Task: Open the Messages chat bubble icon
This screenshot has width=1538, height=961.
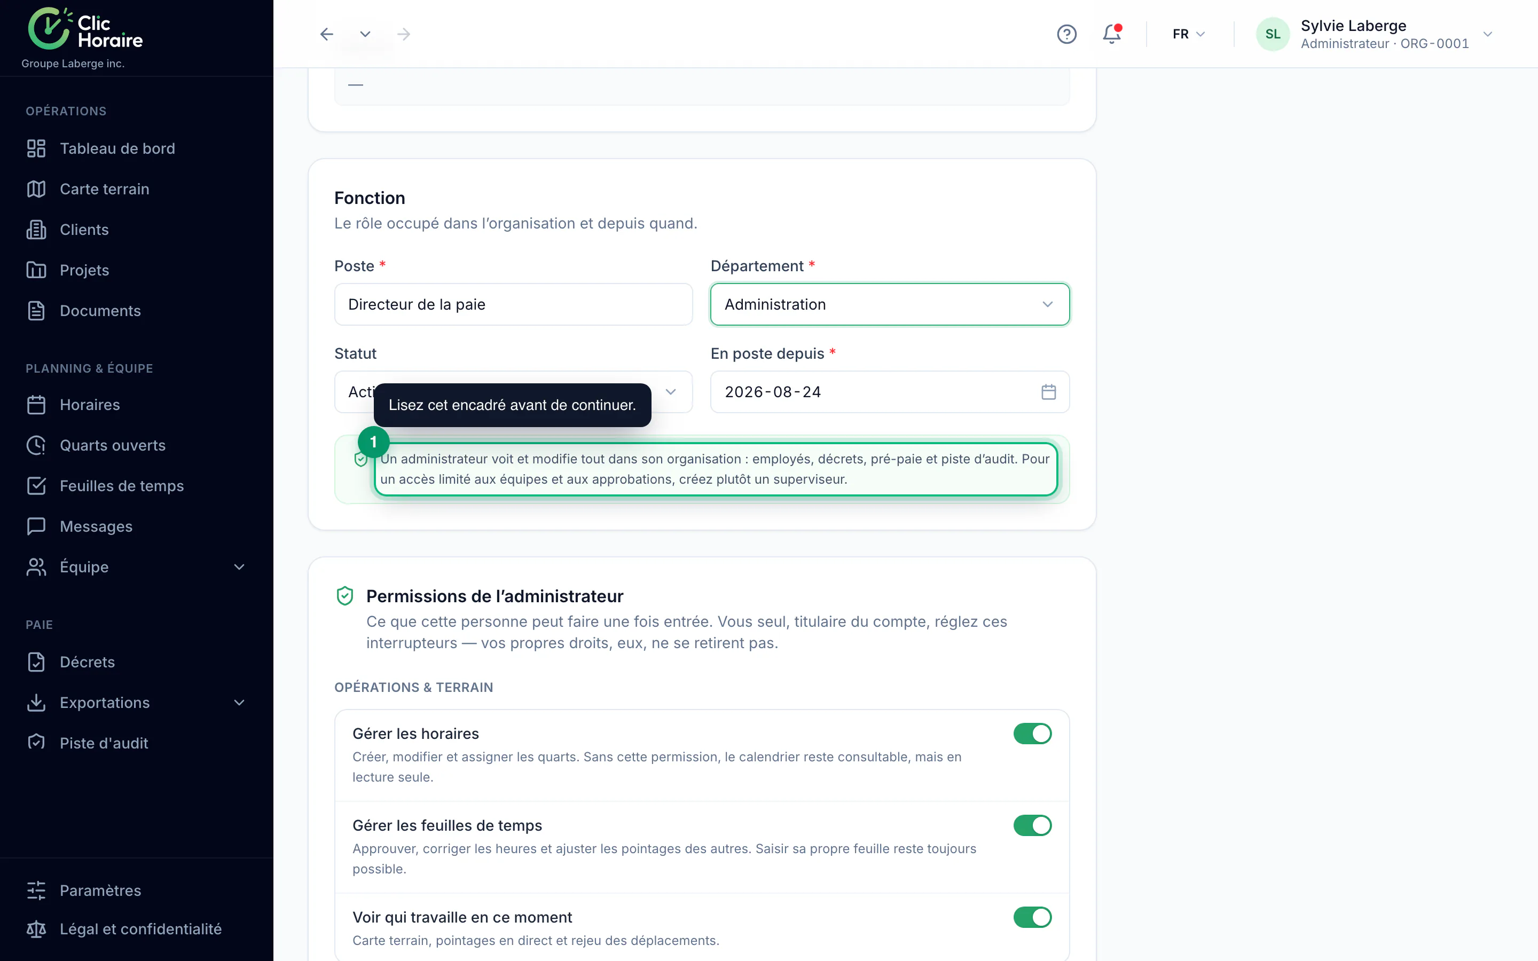Action: (36, 526)
